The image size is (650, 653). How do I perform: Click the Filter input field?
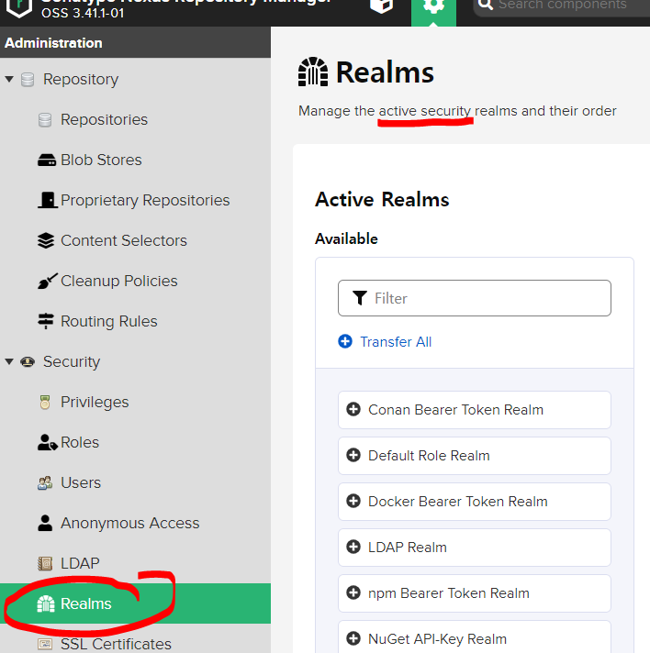[475, 298]
